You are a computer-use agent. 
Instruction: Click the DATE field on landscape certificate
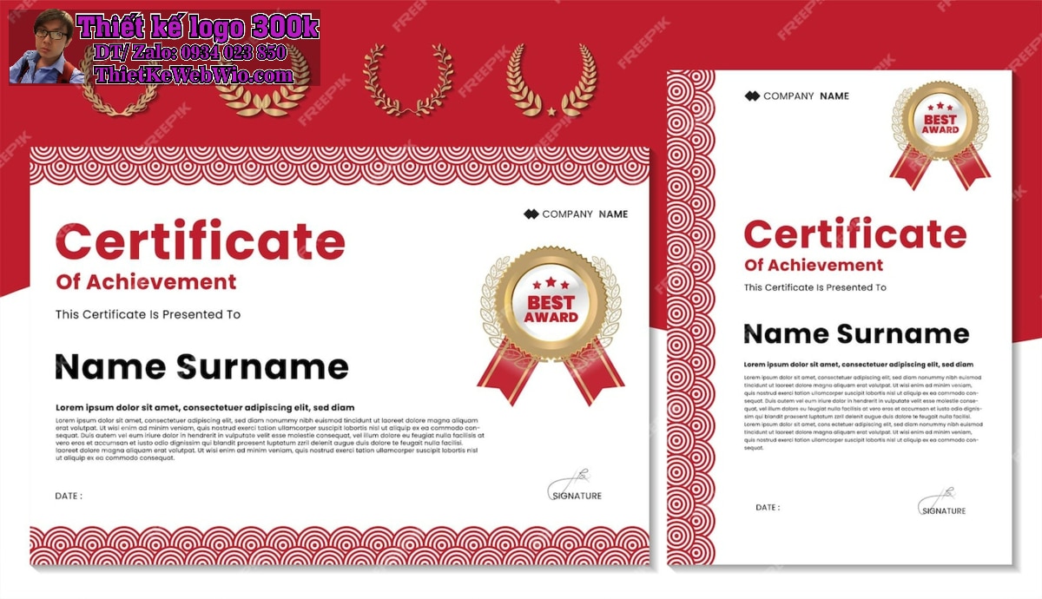tap(69, 497)
